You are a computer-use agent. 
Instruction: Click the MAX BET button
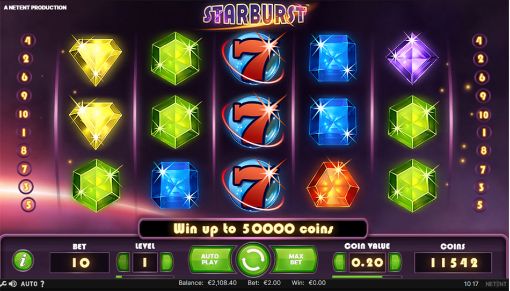(295, 259)
